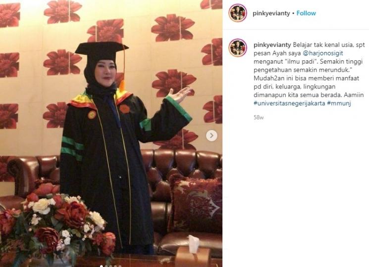The image size is (369, 267).
Task: Click the empty comments area below timestamp
Action: (296, 188)
